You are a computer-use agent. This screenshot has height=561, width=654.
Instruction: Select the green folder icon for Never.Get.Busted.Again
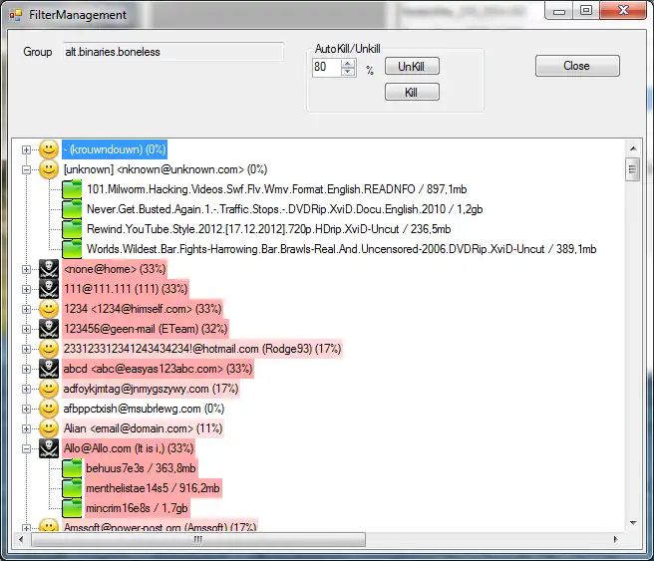[72, 209]
